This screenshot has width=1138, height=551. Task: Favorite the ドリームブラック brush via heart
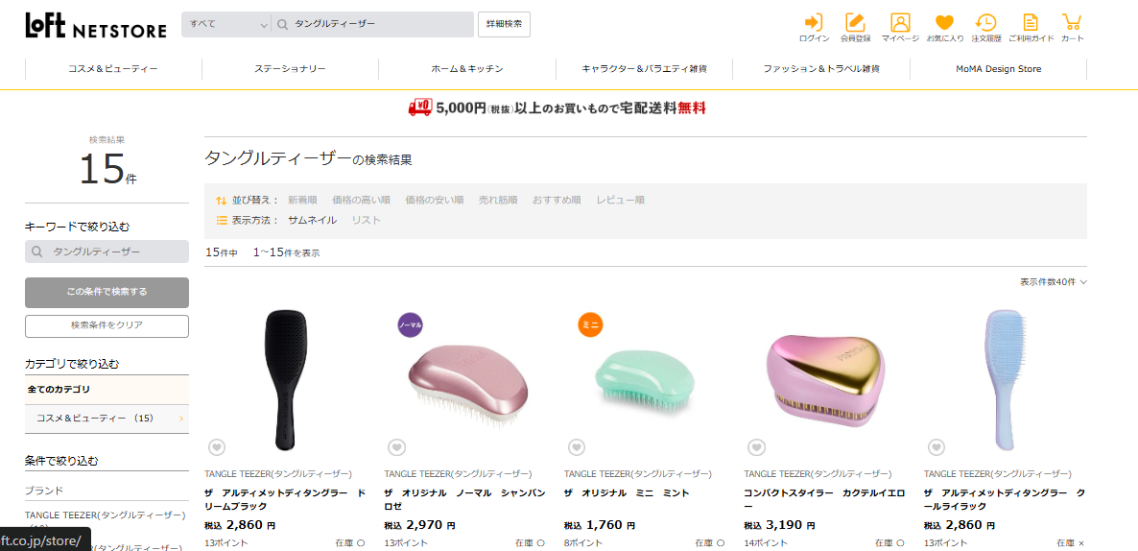pos(216,447)
